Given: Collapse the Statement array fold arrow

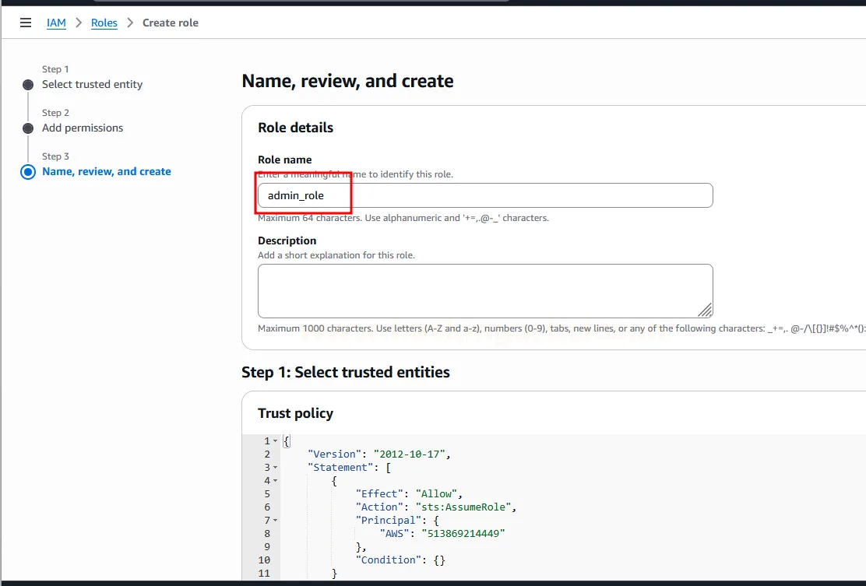Looking at the screenshot, I should tap(275, 468).
